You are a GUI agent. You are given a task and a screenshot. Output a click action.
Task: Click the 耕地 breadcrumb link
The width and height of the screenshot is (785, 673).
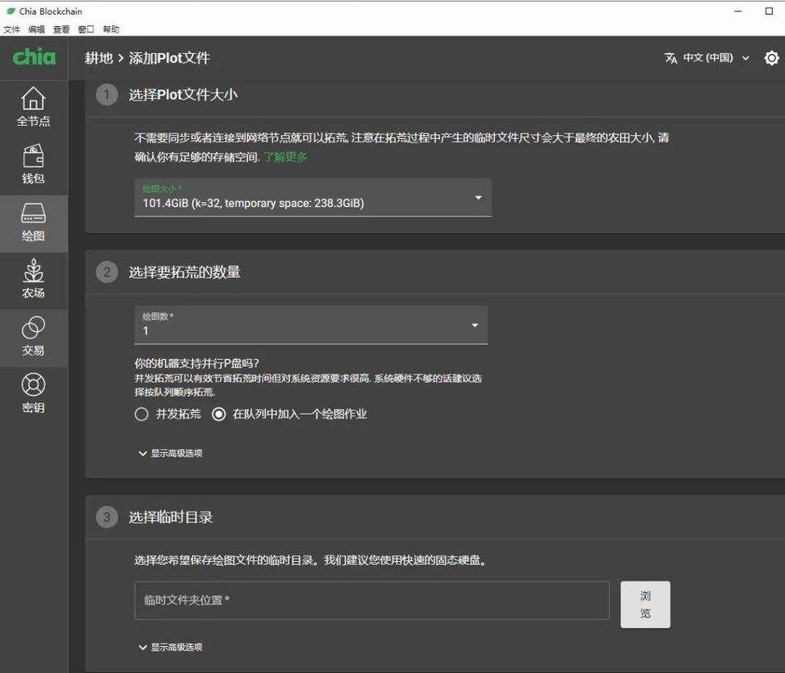pos(99,58)
